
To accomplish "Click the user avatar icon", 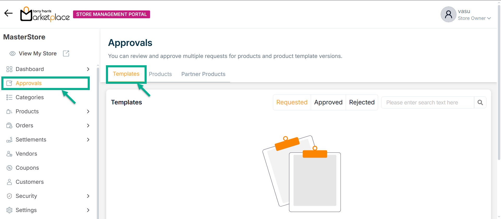I will click(x=448, y=14).
